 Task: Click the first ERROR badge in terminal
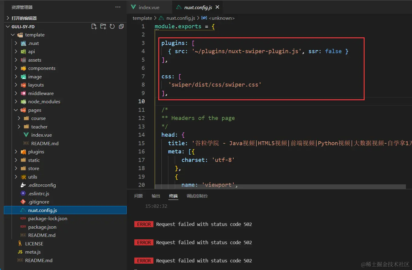click(x=144, y=224)
